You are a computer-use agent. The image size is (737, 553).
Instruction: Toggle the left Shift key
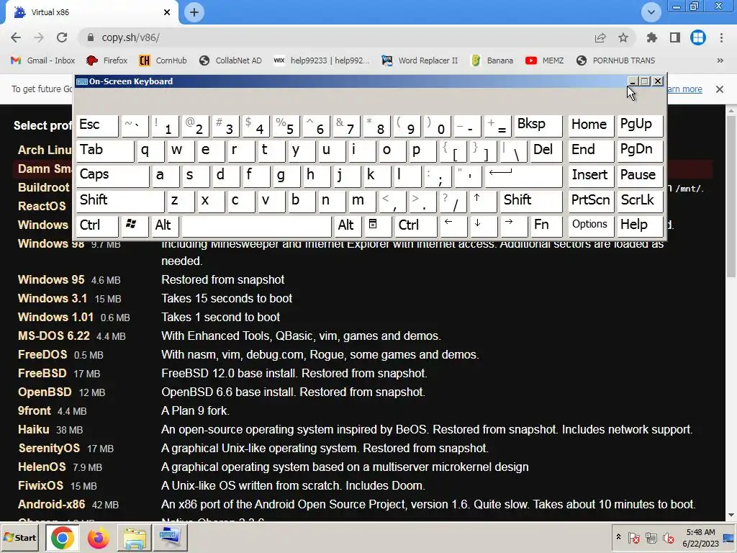point(120,202)
